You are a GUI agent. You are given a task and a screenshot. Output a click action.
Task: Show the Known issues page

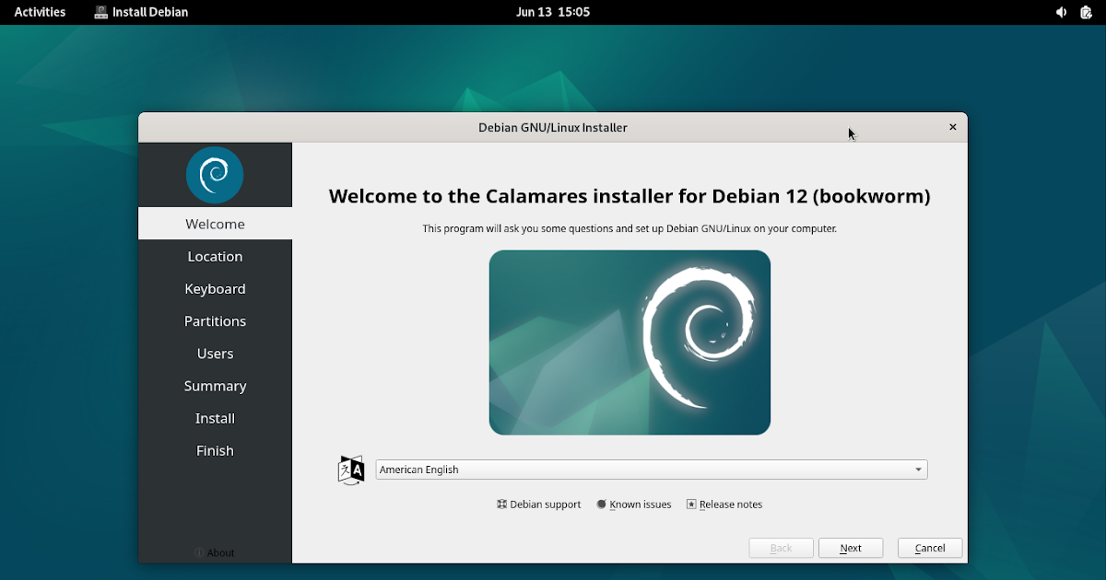[x=634, y=505]
